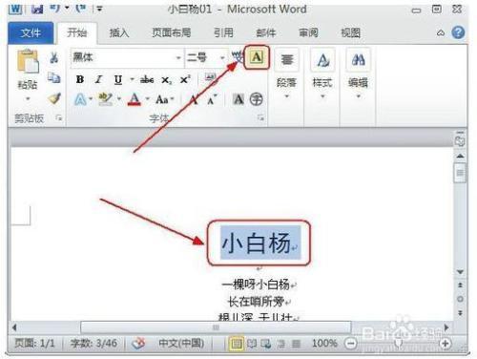Click the Format Painter brush icon
Image resolution: width=477 pixels, height=359 pixels.
(x=54, y=98)
